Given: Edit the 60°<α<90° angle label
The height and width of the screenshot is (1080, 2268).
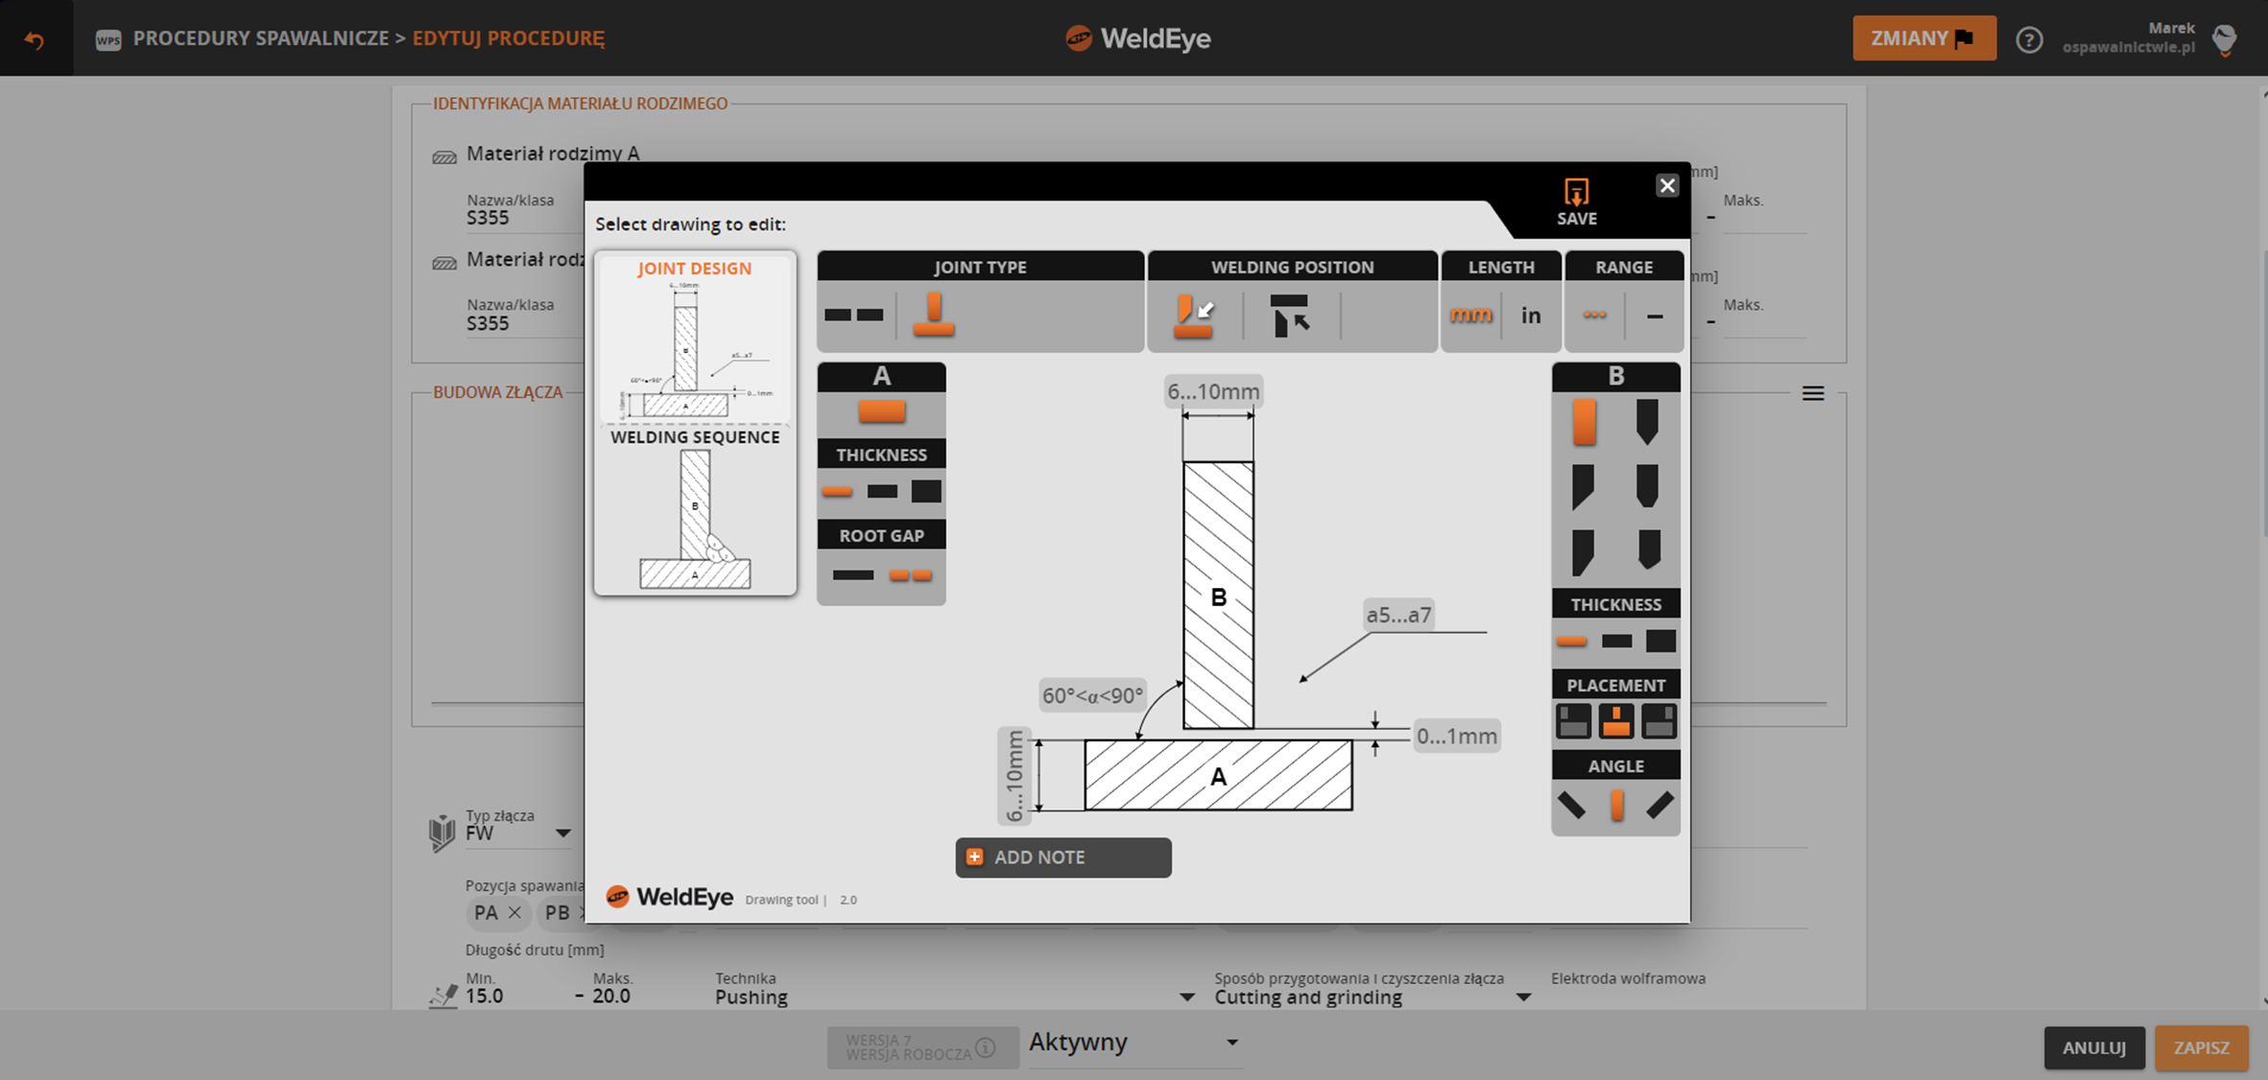Looking at the screenshot, I should click(x=1092, y=695).
